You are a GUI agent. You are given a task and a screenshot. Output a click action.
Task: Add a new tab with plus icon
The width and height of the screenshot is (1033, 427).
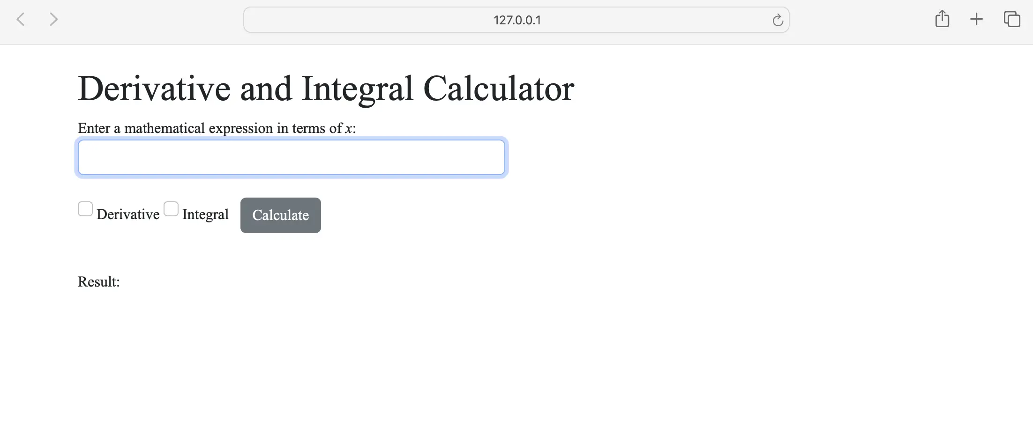pyautogui.click(x=976, y=19)
